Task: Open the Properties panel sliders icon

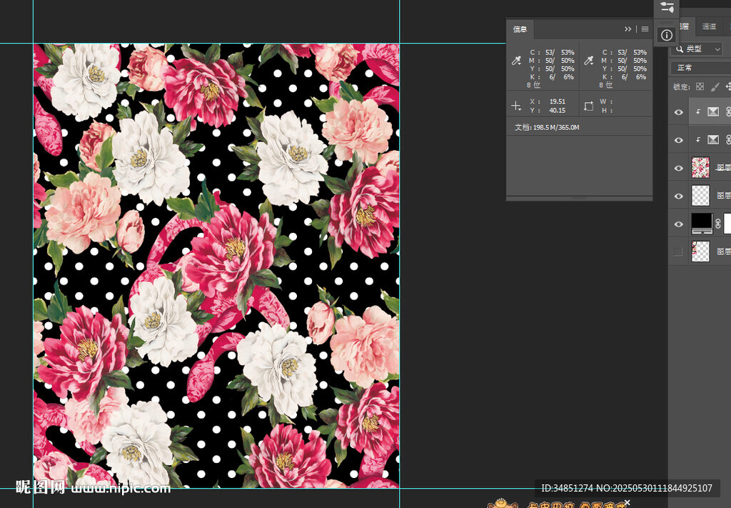Action: pyautogui.click(x=667, y=8)
